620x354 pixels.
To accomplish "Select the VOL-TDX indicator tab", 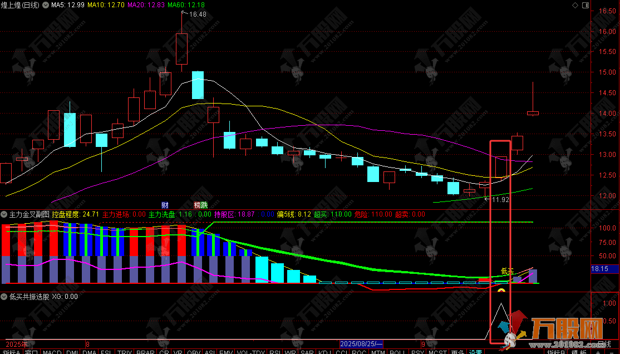I will pyautogui.click(x=250, y=352).
